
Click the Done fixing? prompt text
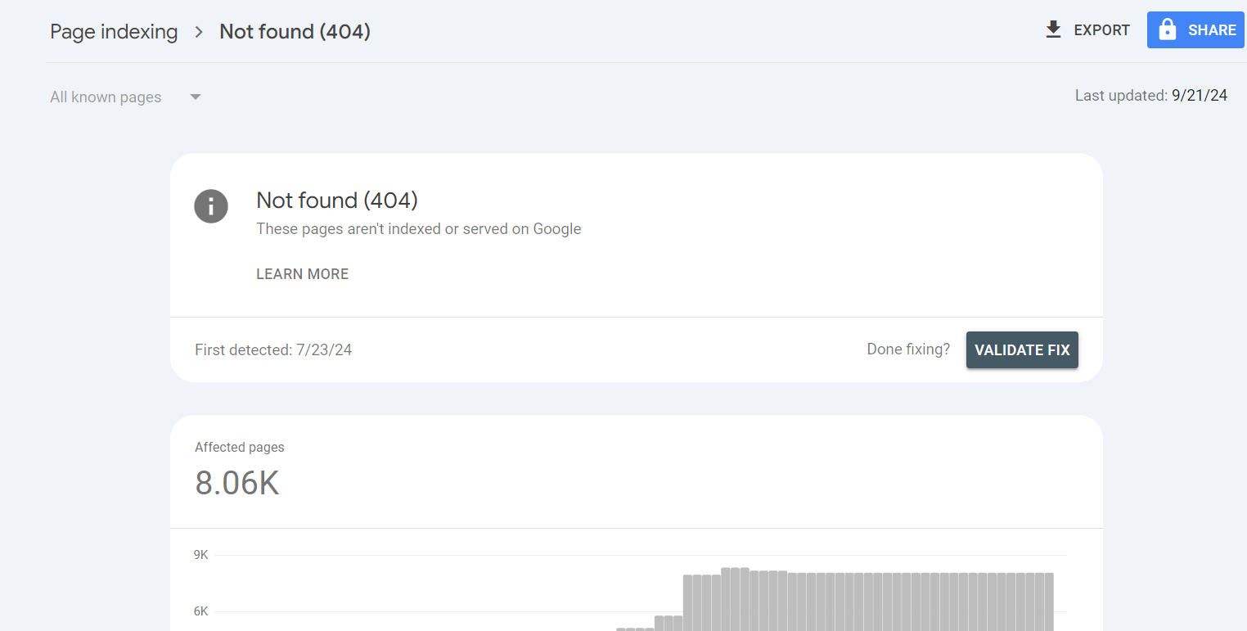908,349
